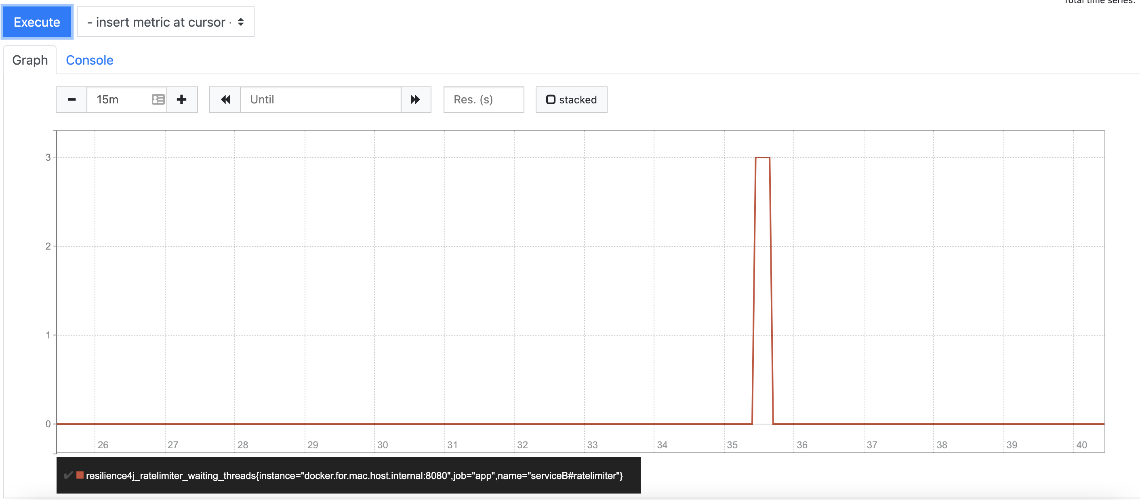
Task: Click the x-axis label 33
Action: (x=593, y=445)
